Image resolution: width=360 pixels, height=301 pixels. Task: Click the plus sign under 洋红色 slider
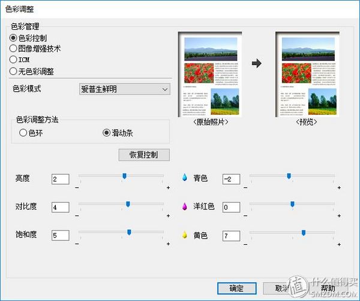pos(339,216)
